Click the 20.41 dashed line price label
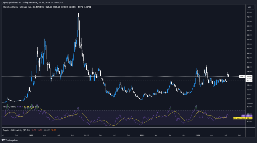 tap(249, 81)
